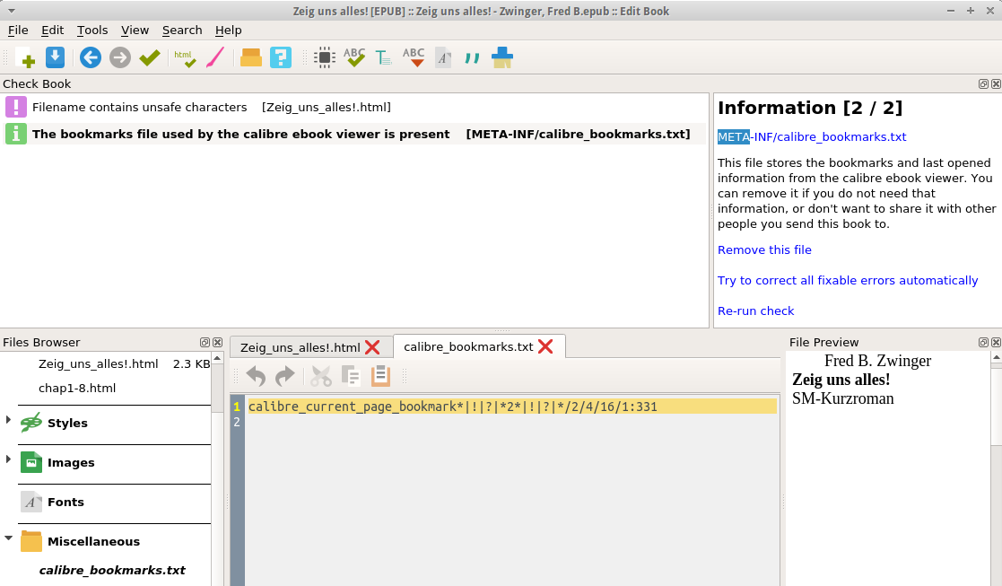Open the Tools menu
The image size is (1002, 586).
92,30
